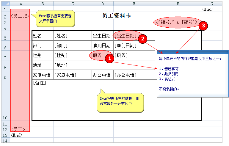
Task: Select the <End> marker in column G
Action: (x=208, y=9)
